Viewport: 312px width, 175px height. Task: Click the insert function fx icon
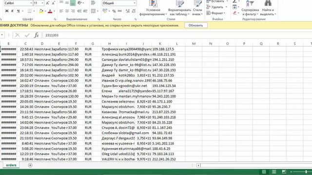pyautogui.click(x=36, y=35)
